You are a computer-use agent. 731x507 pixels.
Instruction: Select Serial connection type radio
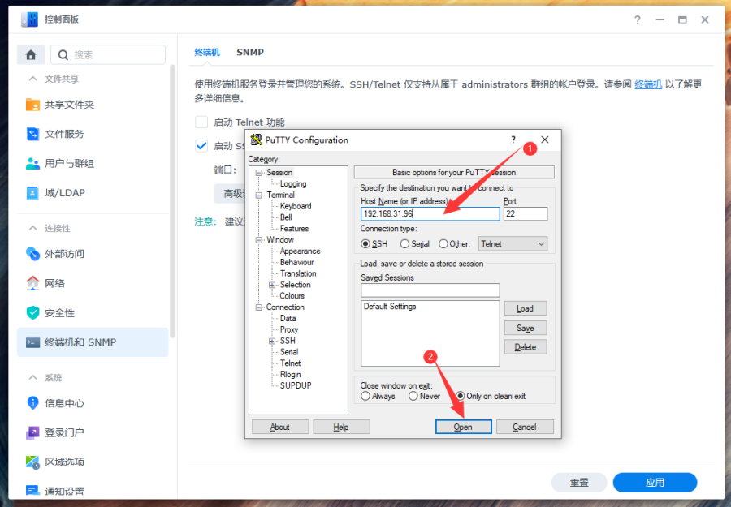(x=404, y=244)
